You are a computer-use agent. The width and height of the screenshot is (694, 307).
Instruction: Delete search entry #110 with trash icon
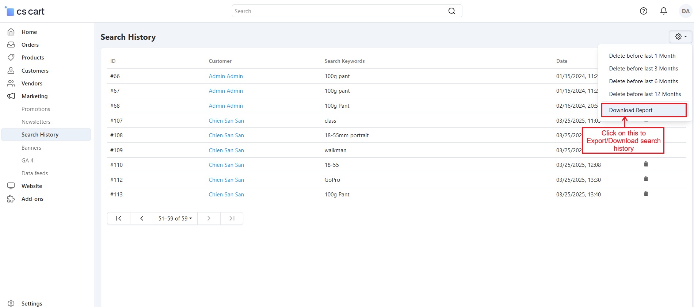pyautogui.click(x=646, y=164)
